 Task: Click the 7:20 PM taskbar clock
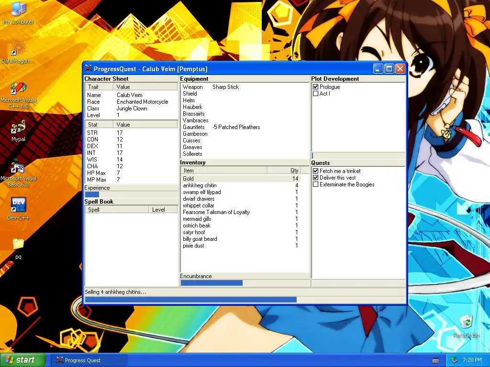pos(472,360)
